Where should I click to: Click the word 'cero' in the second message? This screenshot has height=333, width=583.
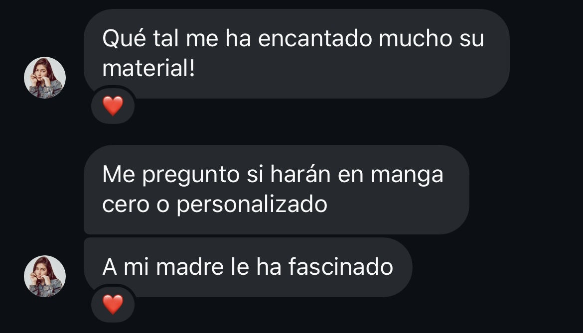point(126,205)
